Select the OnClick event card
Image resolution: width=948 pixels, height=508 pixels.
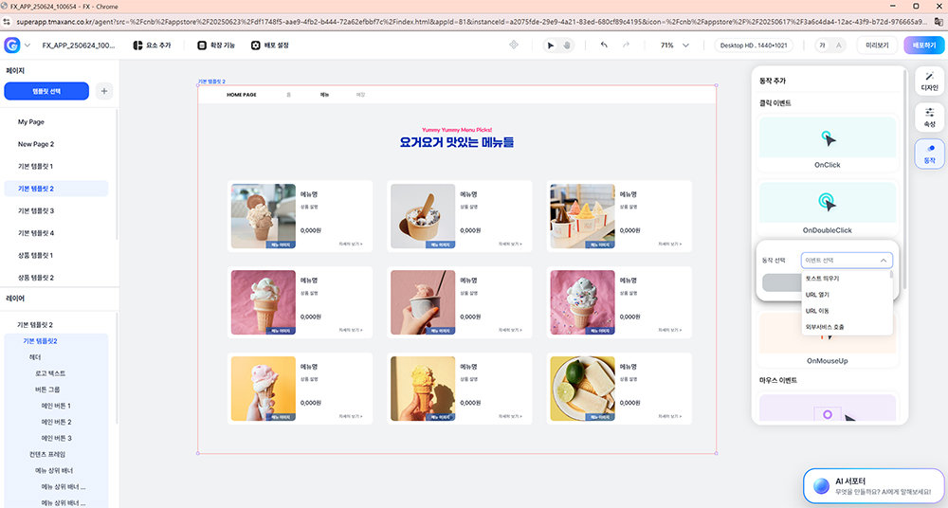point(827,144)
